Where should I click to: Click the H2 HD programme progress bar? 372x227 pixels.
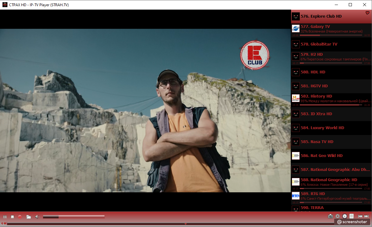(x=331, y=63)
